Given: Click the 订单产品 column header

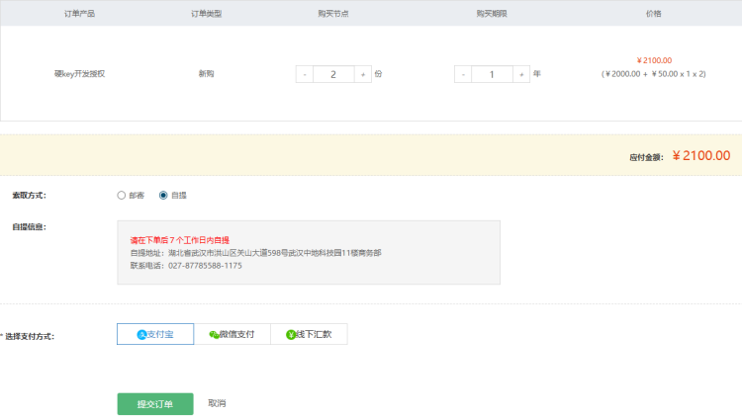Looking at the screenshot, I should (x=80, y=14).
